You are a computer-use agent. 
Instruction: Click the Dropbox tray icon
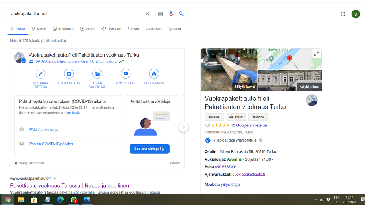(x=328, y=200)
